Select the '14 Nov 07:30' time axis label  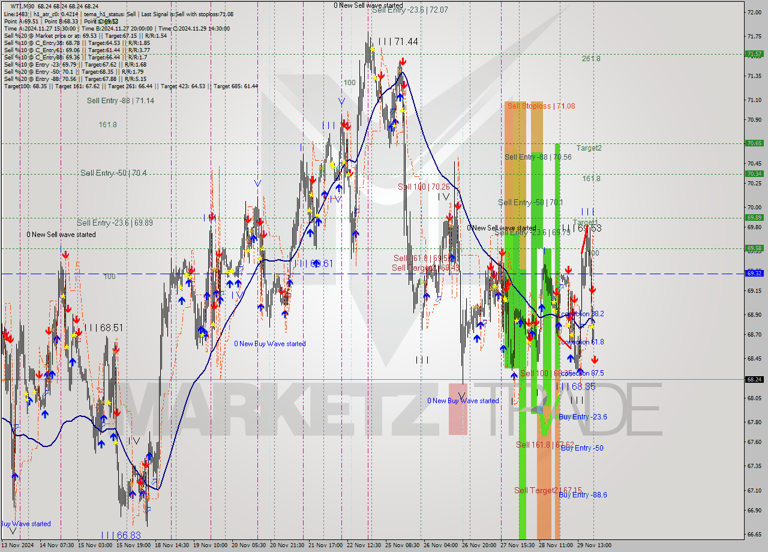[x=57, y=545]
